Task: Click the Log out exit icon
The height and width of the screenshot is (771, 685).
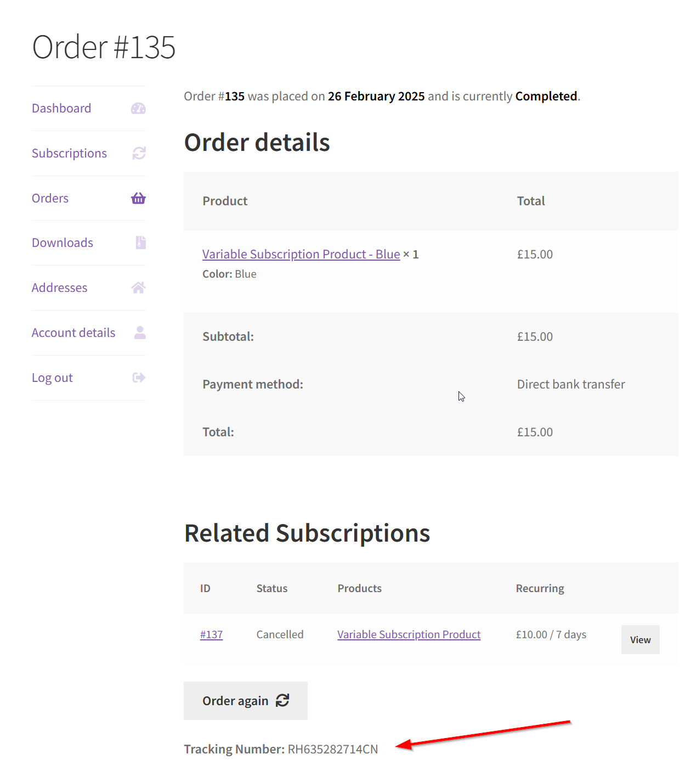Action: pyautogui.click(x=139, y=377)
